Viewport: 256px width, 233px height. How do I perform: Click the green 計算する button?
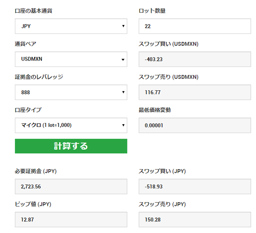point(71,146)
